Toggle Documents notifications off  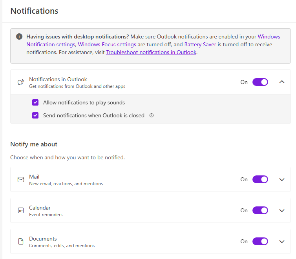(x=260, y=241)
